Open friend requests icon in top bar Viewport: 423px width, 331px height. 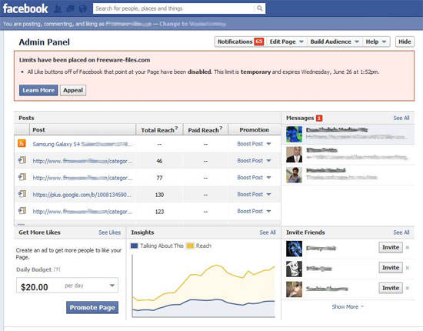(x=58, y=9)
